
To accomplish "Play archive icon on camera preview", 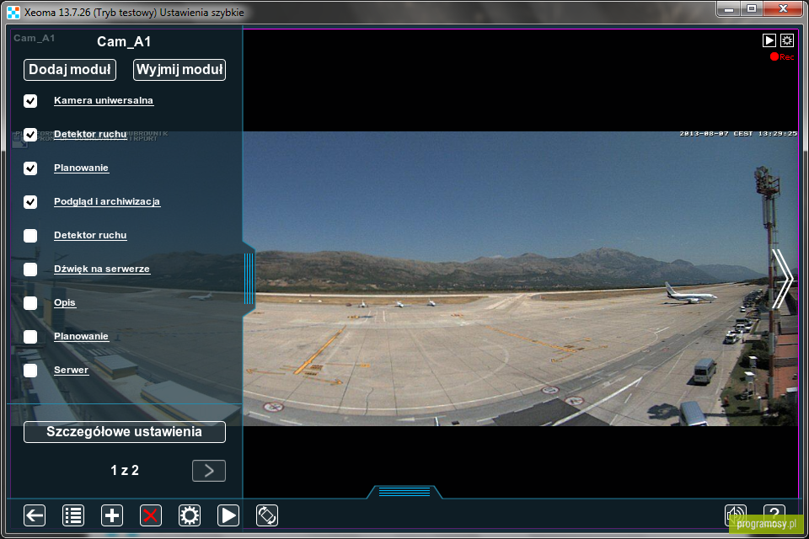I will pyautogui.click(x=769, y=40).
